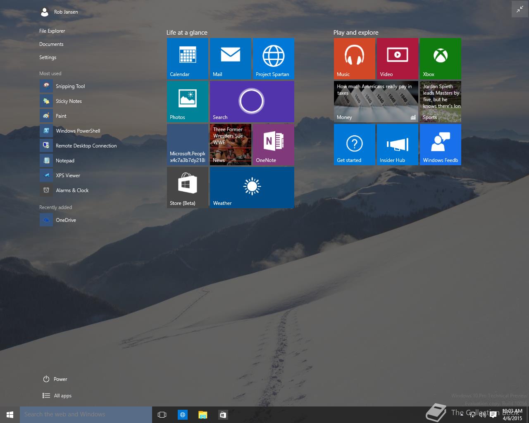This screenshot has height=423, width=529.
Task: Open the Store (Beta) tile
Action: [188, 188]
